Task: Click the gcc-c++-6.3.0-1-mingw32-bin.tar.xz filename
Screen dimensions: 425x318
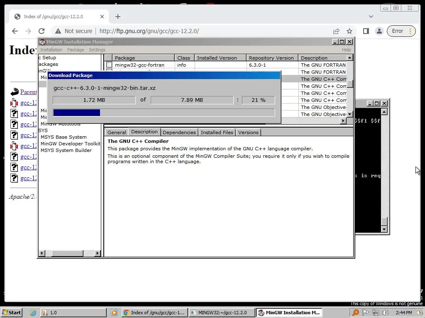Action: coord(105,88)
